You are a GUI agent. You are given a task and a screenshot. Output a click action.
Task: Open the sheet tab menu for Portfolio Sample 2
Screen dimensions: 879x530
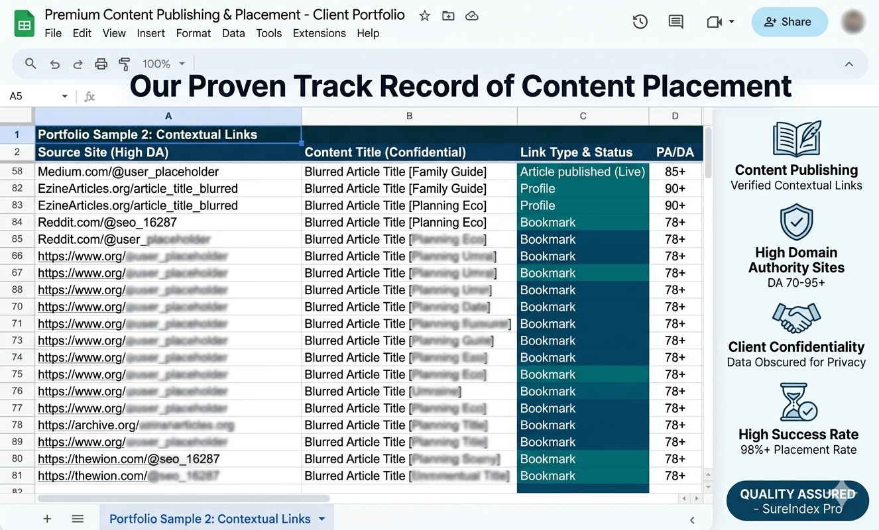pos(322,519)
